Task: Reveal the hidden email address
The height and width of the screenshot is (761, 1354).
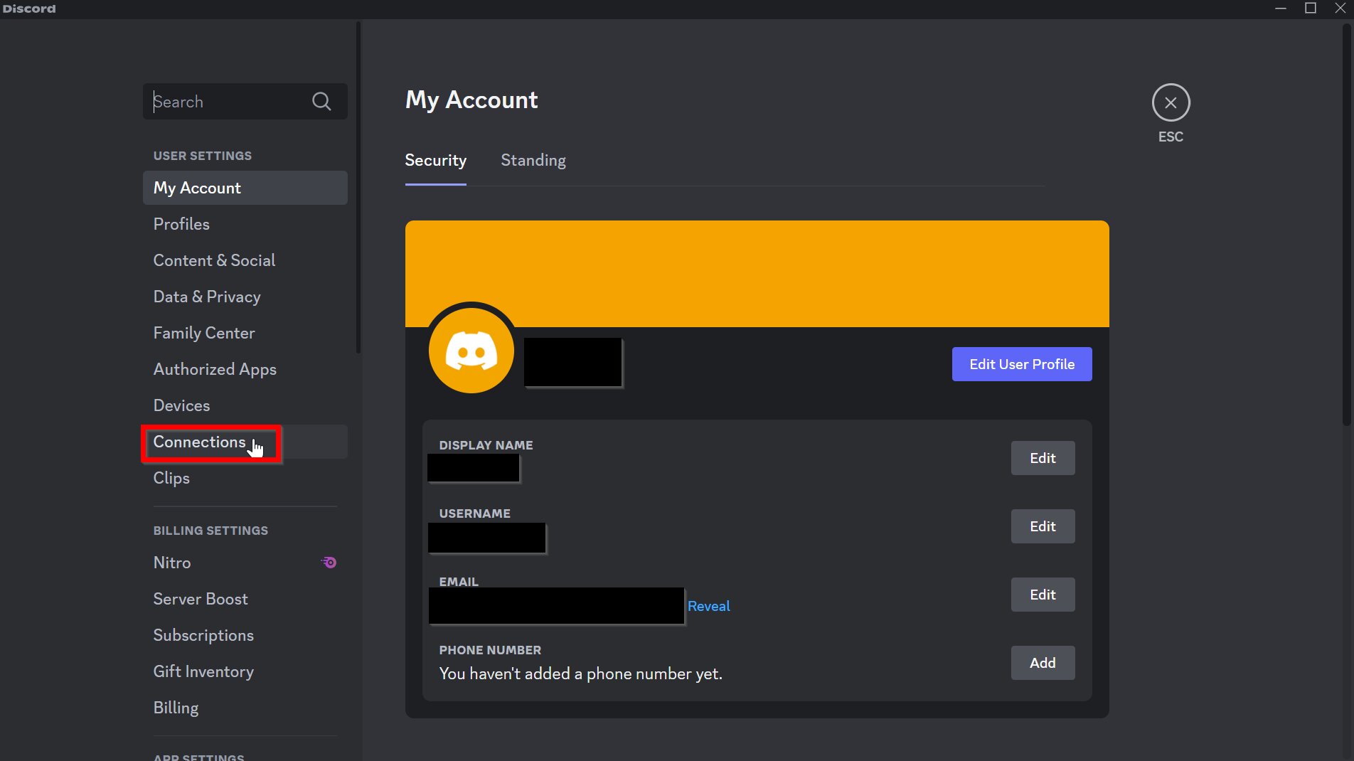Action: point(708,606)
